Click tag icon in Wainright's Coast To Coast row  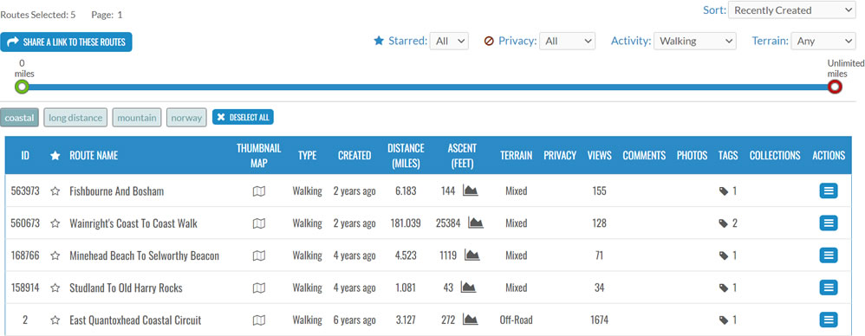tap(723, 223)
